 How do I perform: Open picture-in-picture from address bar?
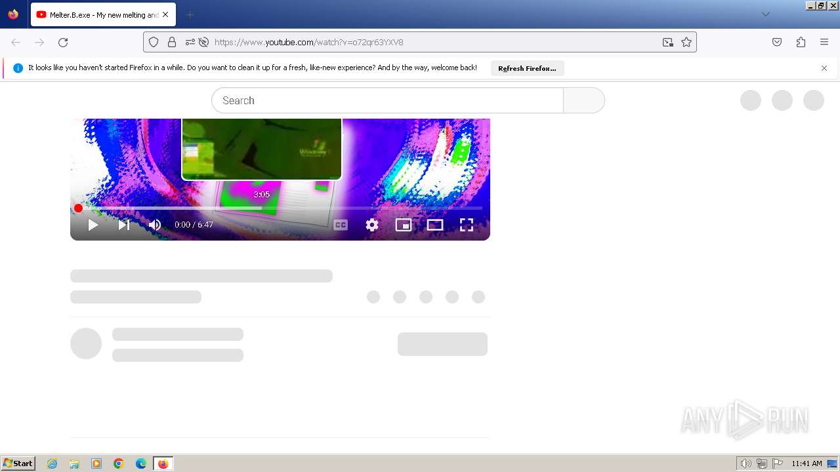point(668,42)
